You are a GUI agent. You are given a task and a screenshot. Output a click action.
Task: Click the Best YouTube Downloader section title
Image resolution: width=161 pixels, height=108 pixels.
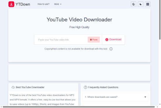pos(30,87)
